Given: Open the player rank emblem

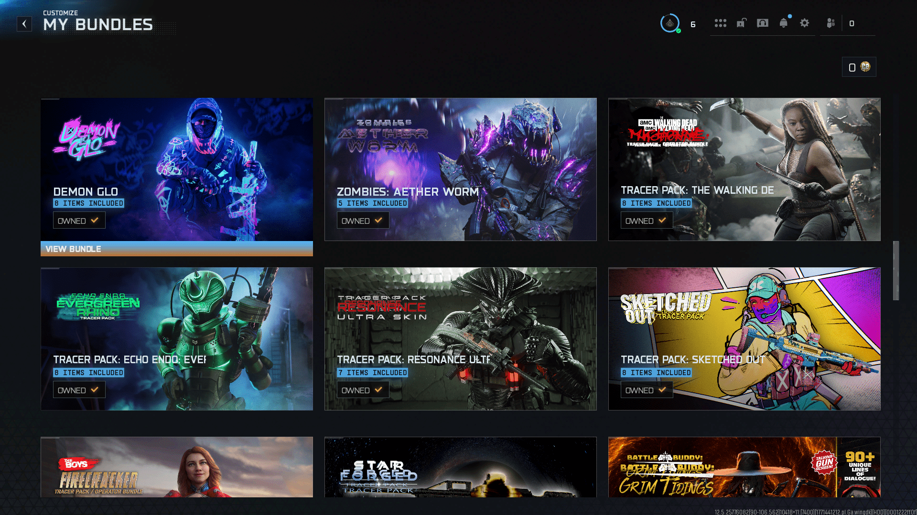Looking at the screenshot, I should coord(669,23).
